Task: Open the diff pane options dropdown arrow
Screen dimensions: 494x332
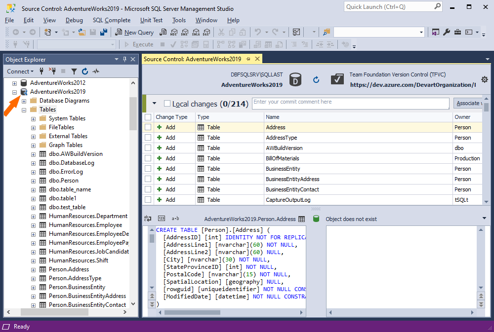Action: [484, 218]
